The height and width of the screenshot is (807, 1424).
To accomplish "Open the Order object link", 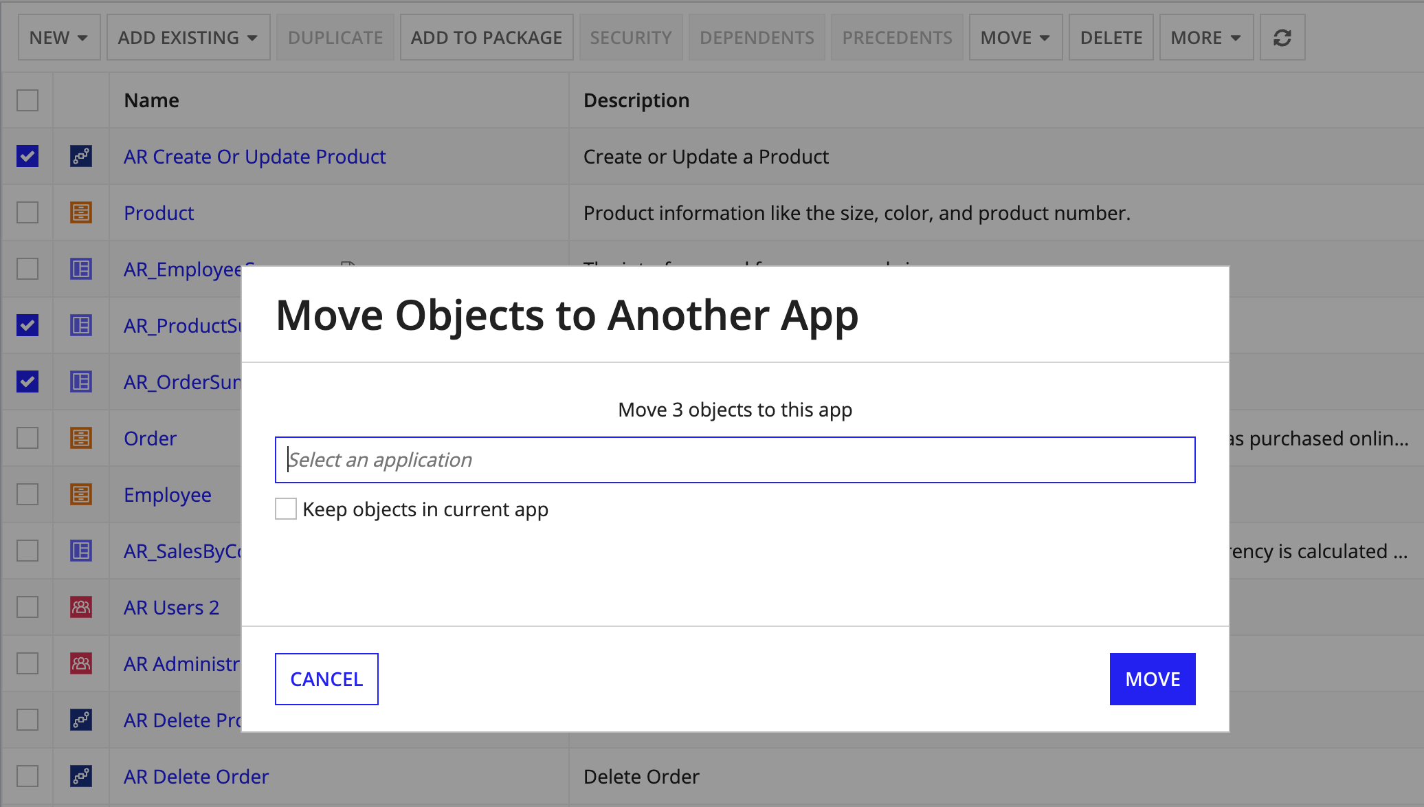I will coord(151,439).
